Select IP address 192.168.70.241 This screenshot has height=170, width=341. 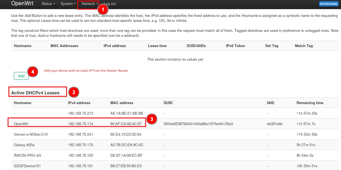click(x=80, y=134)
